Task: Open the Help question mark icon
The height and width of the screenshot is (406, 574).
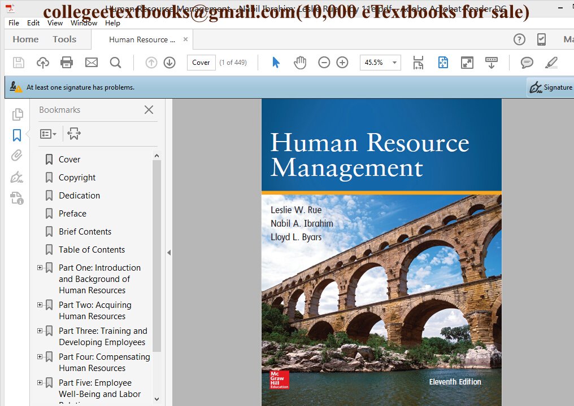Action: 519,39
